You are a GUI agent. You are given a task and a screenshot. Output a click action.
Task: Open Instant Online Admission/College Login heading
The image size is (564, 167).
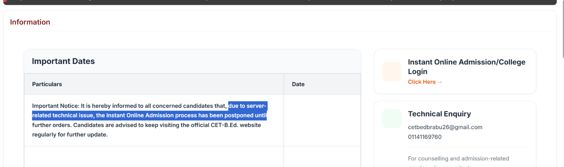(x=467, y=67)
